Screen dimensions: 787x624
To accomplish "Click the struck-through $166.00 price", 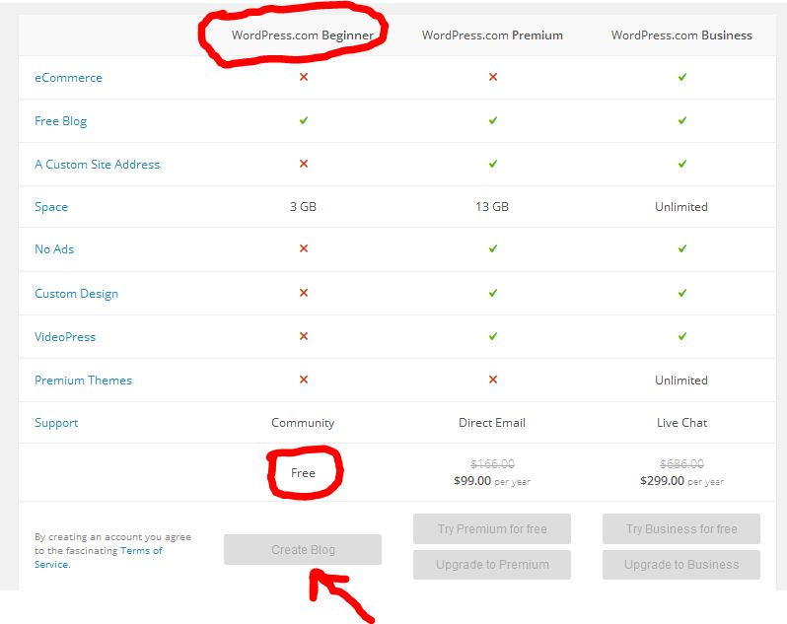I will 492,464.
